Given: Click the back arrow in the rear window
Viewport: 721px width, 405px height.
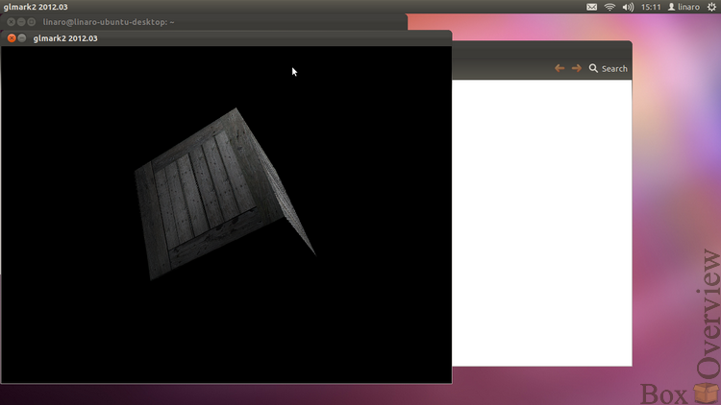Looking at the screenshot, I should pos(559,68).
